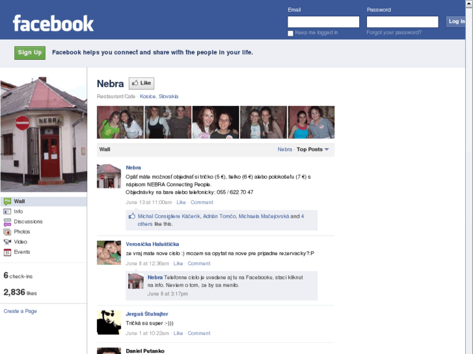The image size is (473, 354).
Task: Click the June 1 at 10:22am timestamp
Action: pyautogui.click(x=147, y=333)
